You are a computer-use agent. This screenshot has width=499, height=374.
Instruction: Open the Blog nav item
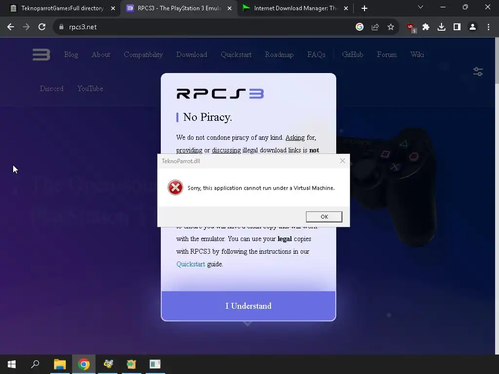coord(71,55)
